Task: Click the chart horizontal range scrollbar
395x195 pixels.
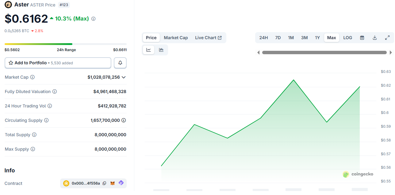Action: tap(324, 53)
